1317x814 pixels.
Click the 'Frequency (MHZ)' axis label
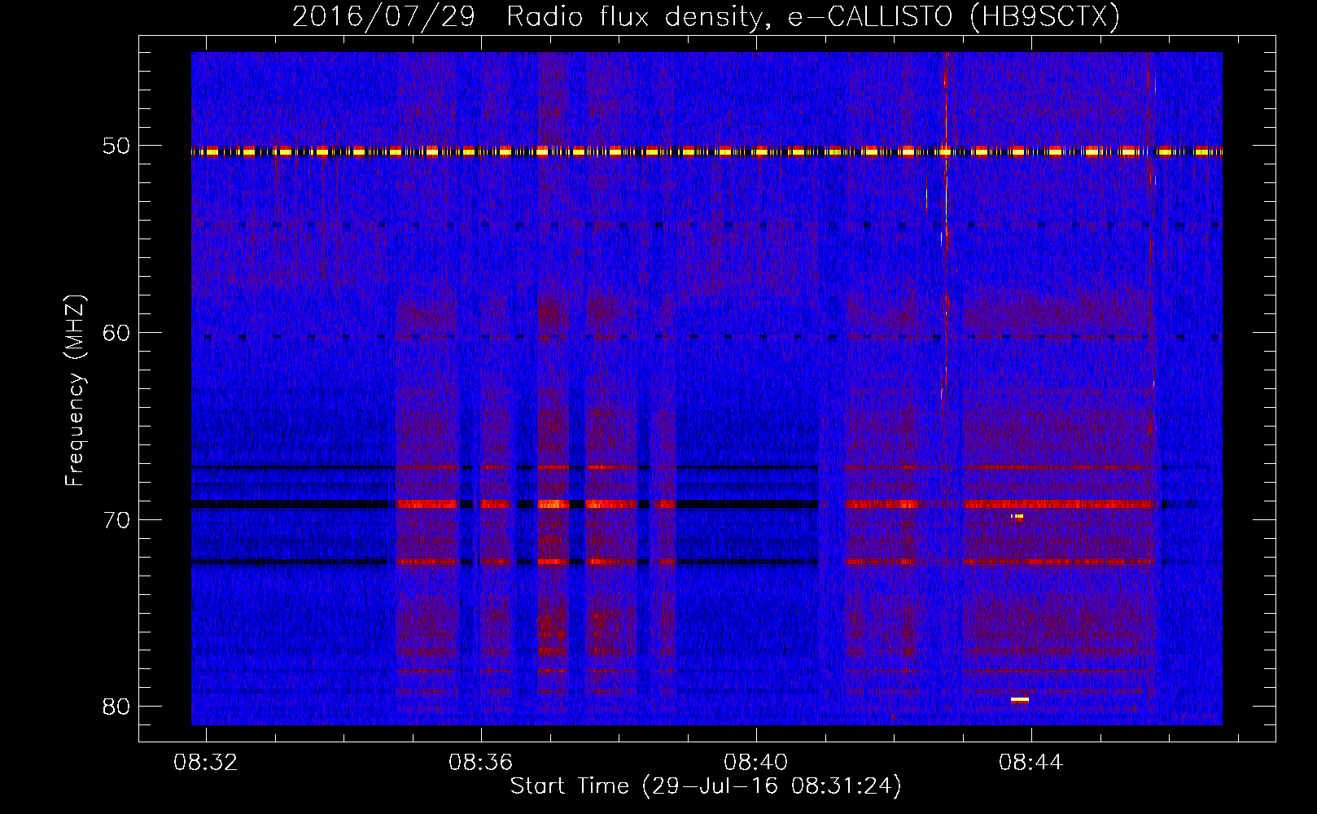tap(75, 391)
